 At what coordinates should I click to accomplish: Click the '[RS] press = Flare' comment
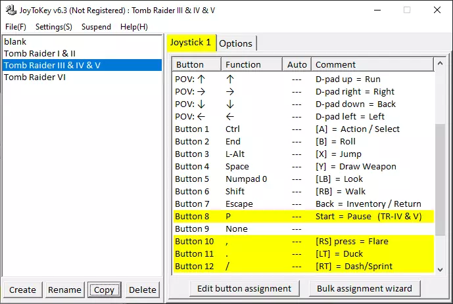point(352,242)
